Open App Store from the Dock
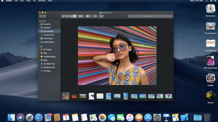This screenshot has width=218, height=122. [x=148, y=117]
